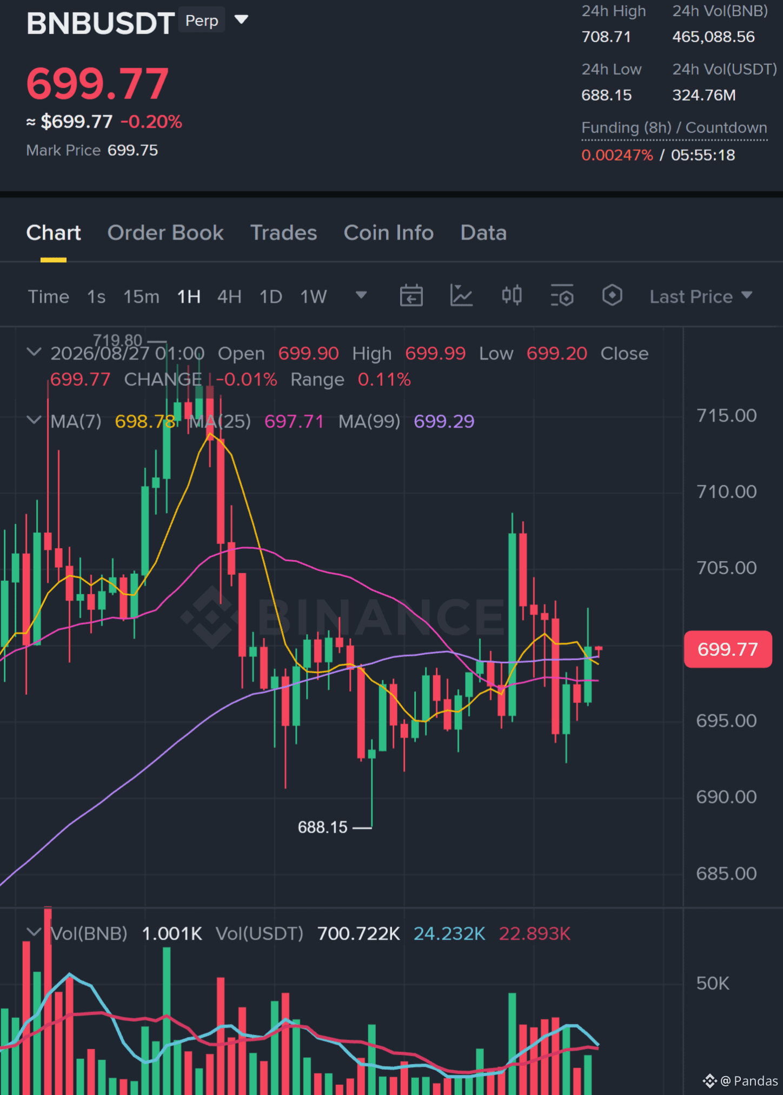
Task: Select the 1W interval
Action: point(314,296)
